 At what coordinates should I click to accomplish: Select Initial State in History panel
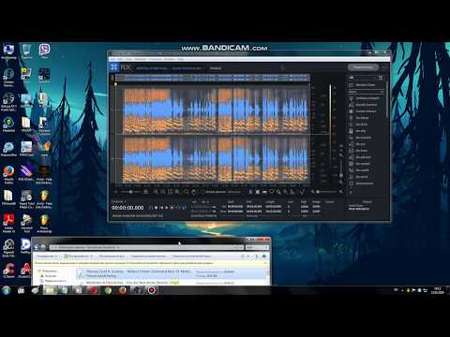point(354,206)
